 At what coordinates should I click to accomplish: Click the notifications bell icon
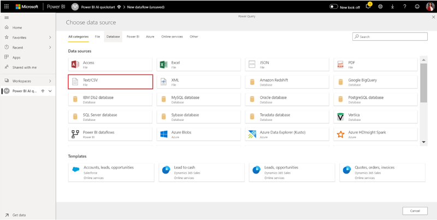click(x=368, y=7)
